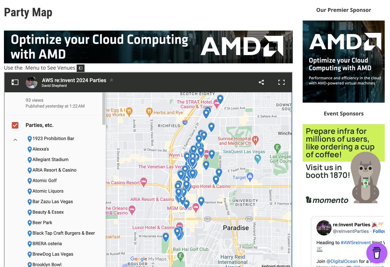Select BrewDog Las Vegas in venue list
Screen dimensions: 390x267
[53, 254]
